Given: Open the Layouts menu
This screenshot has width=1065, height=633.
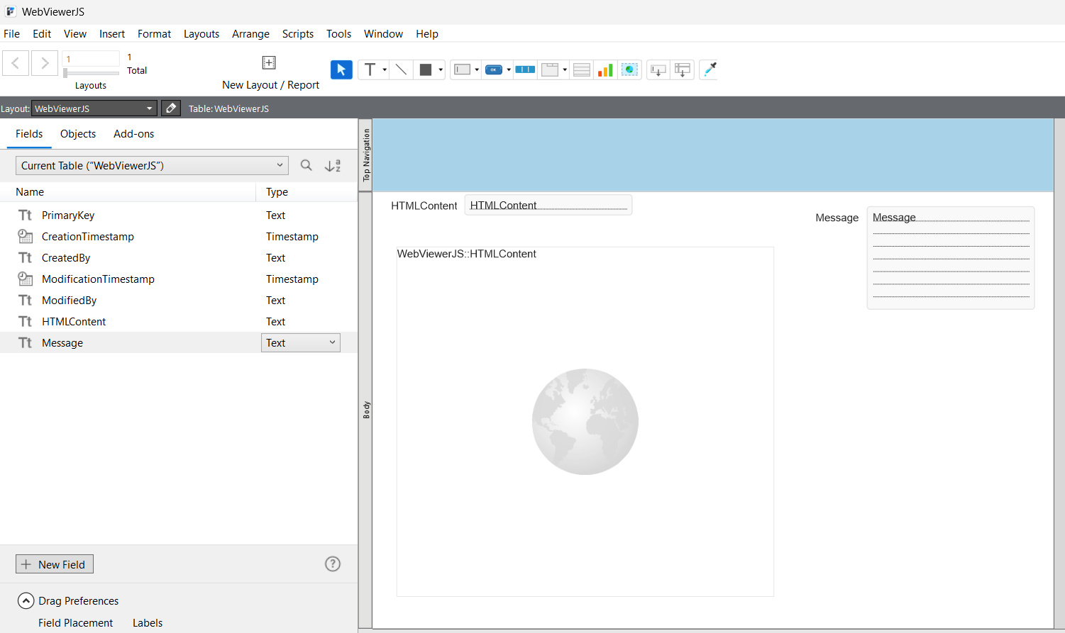Looking at the screenshot, I should point(202,34).
